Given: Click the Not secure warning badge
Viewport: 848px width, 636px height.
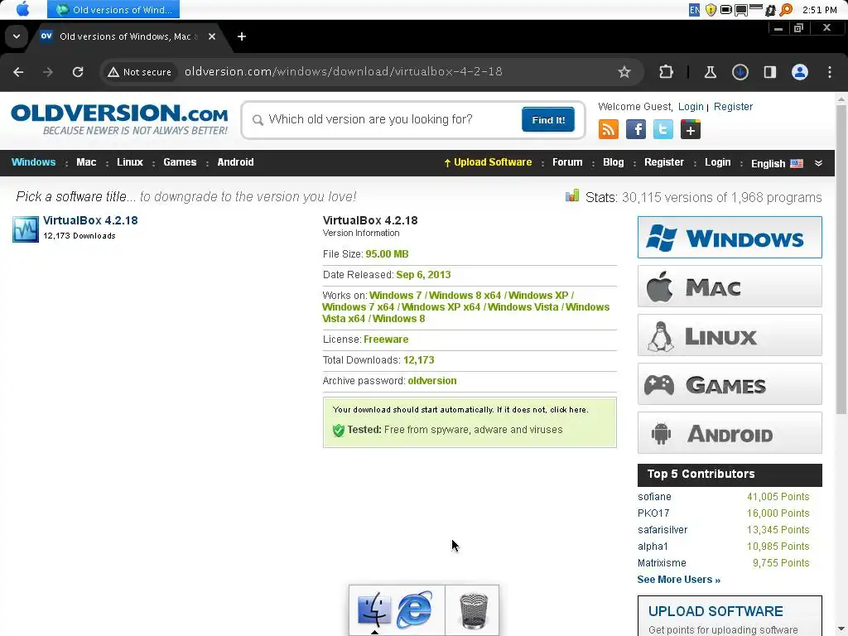Looking at the screenshot, I should click(x=139, y=72).
